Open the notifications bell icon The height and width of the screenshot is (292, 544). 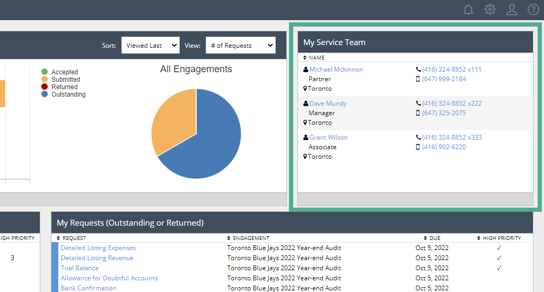[x=468, y=10]
